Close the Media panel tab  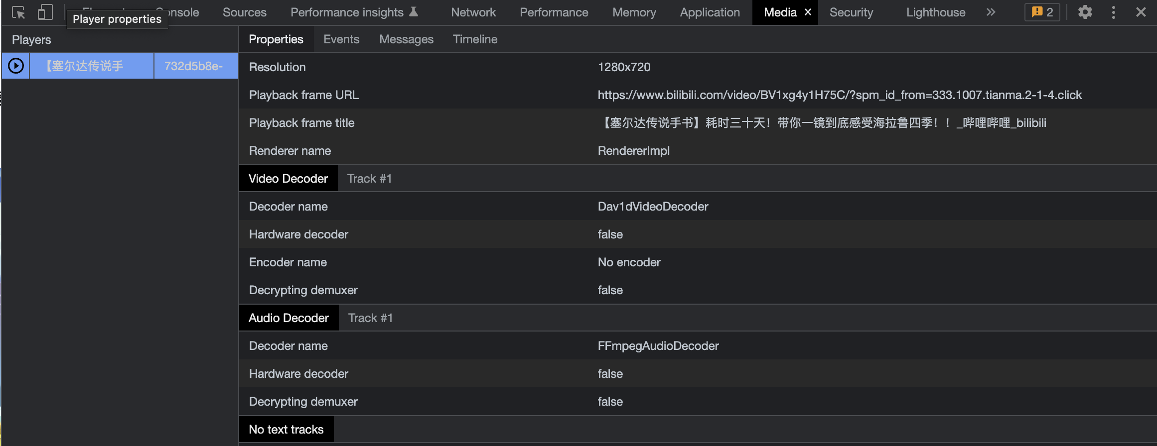coord(808,12)
